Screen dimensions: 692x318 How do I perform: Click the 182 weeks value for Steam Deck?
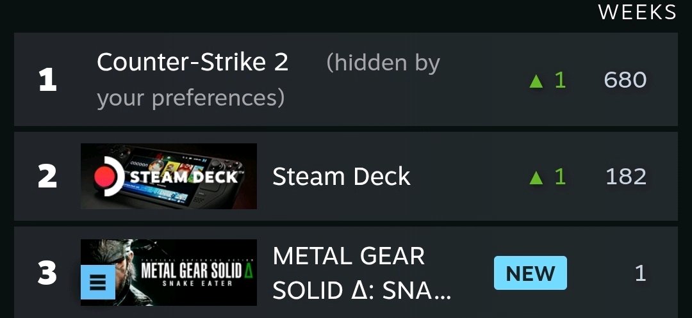tap(625, 177)
